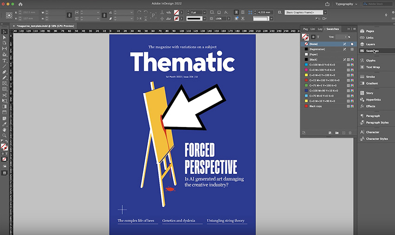Viewport: 395px width, 235px height.
Task: Click the gap value 4.233 mm field
Action: tap(265, 13)
